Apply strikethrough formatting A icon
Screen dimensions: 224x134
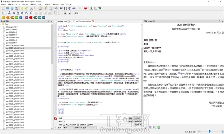pos(22,13)
